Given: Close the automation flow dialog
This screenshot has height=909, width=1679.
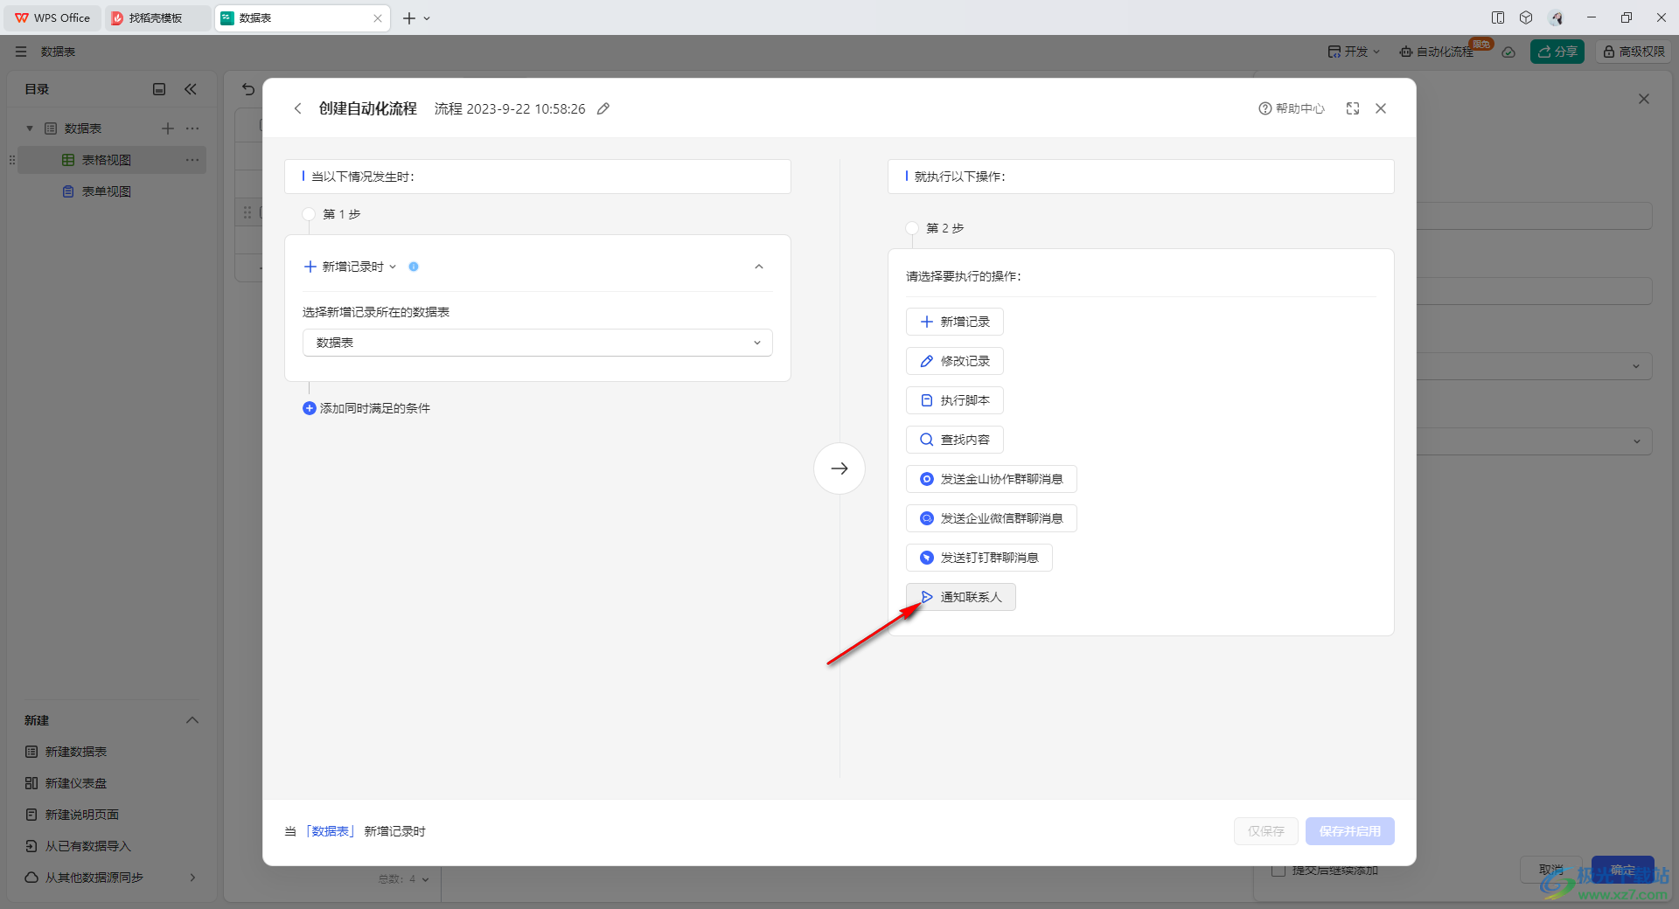Looking at the screenshot, I should coord(1381,108).
